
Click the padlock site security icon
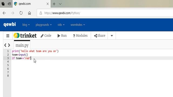point(41,13)
